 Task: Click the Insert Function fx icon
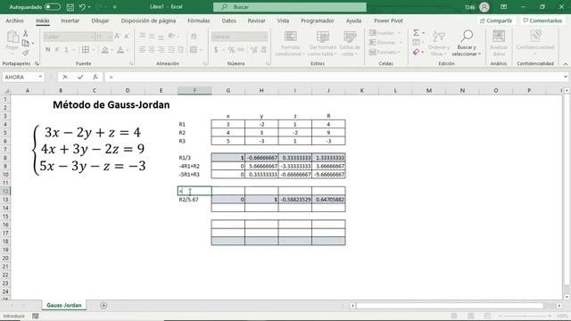[x=95, y=78]
